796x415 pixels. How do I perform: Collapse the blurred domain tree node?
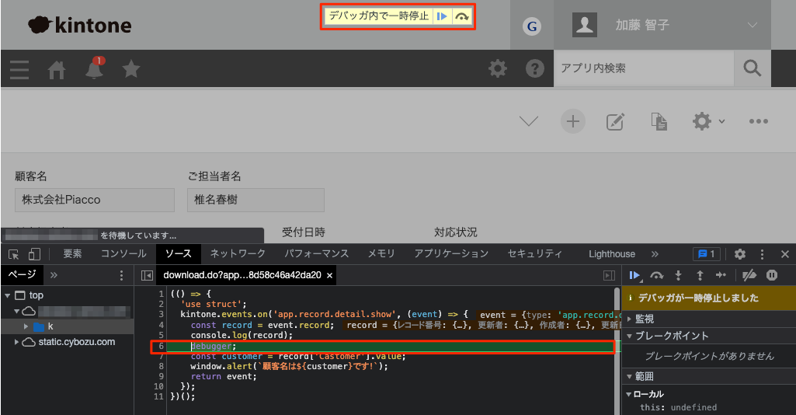(17, 311)
